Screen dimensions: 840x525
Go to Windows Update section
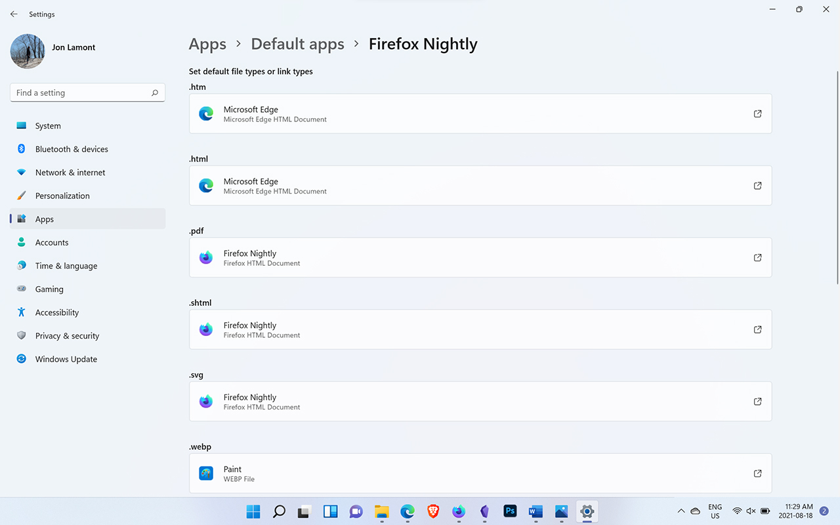66,359
